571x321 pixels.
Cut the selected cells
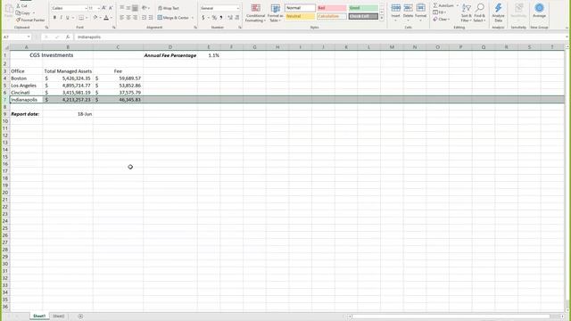pos(21,6)
